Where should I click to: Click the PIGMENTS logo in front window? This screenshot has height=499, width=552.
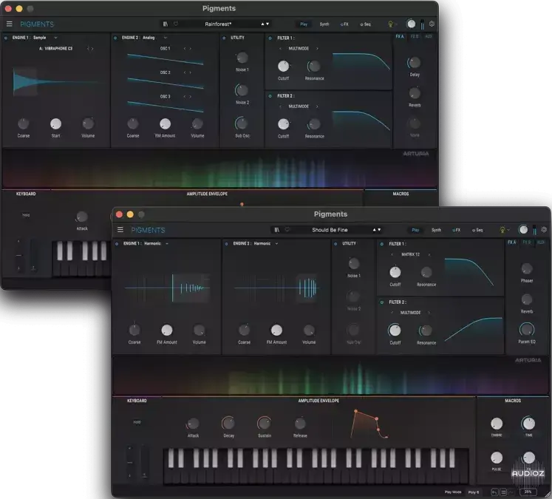148,230
